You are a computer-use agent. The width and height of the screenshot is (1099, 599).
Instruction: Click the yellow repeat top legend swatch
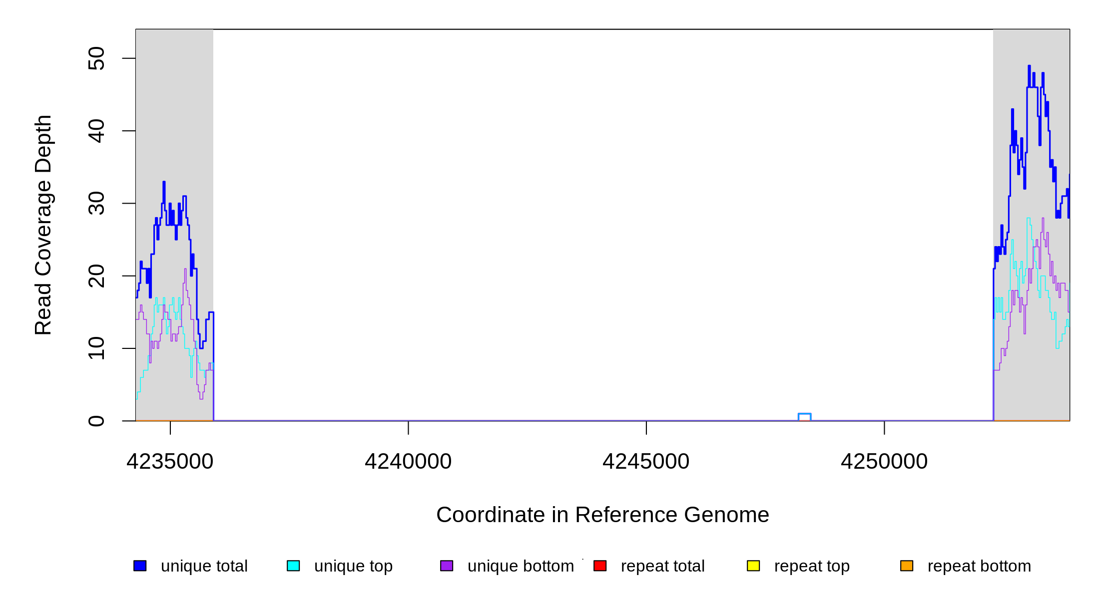click(x=753, y=566)
